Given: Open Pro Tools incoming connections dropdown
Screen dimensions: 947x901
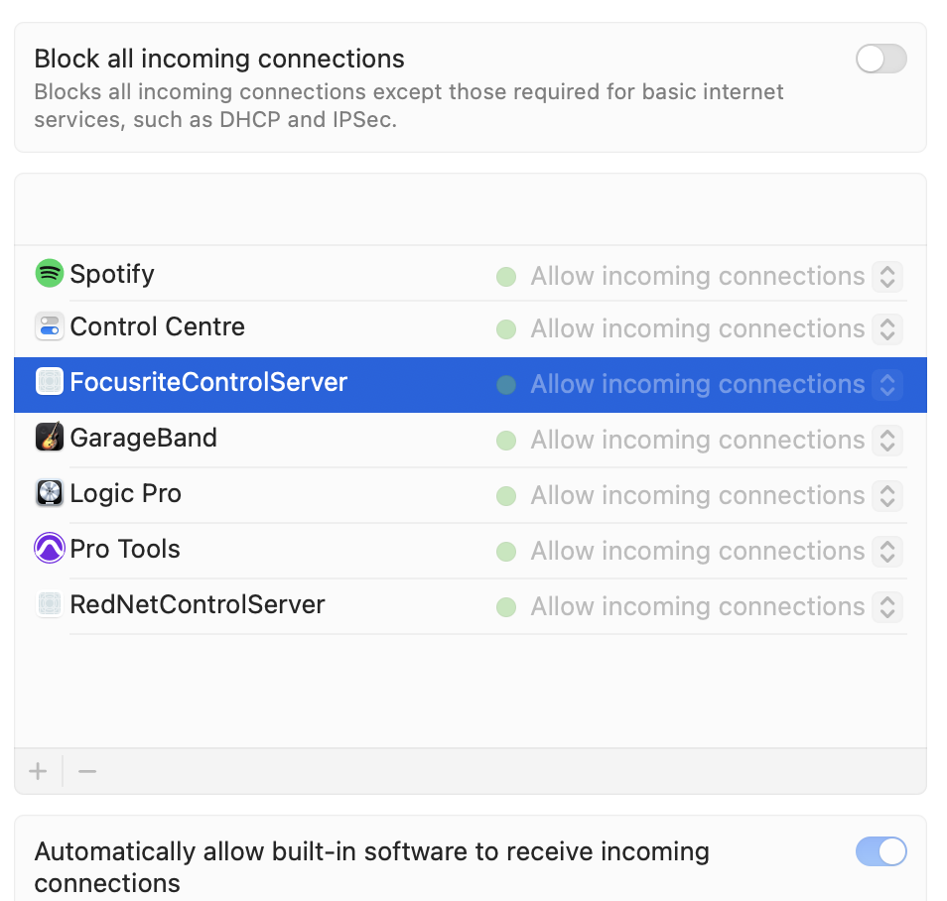Looking at the screenshot, I should tap(887, 551).
